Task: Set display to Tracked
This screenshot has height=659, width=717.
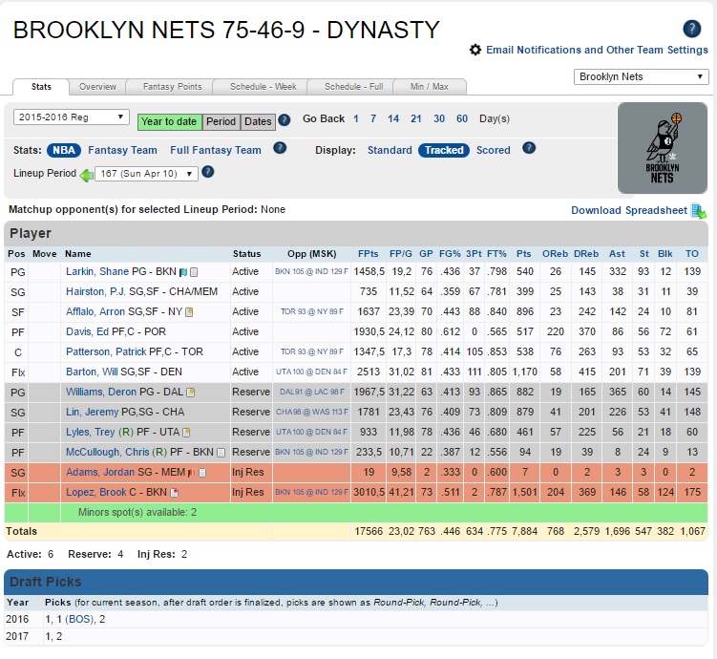Action: tap(444, 150)
